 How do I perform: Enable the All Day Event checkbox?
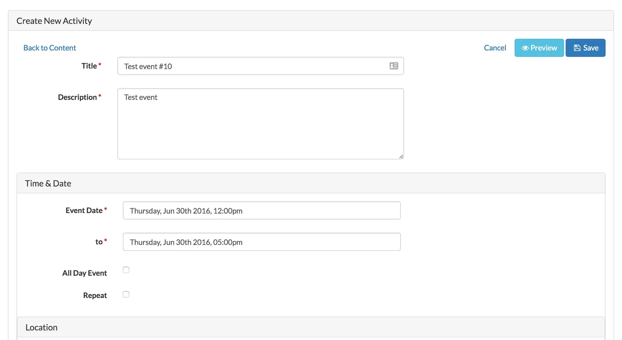[126, 270]
